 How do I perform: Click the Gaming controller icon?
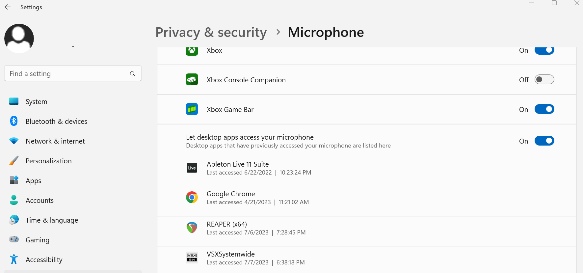[x=14, y=239]
